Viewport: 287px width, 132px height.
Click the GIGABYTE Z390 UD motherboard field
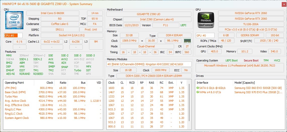point(149,14)
